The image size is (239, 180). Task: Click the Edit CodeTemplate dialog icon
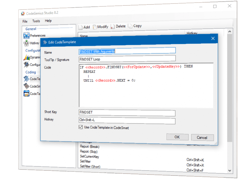[x=45, y=42]
